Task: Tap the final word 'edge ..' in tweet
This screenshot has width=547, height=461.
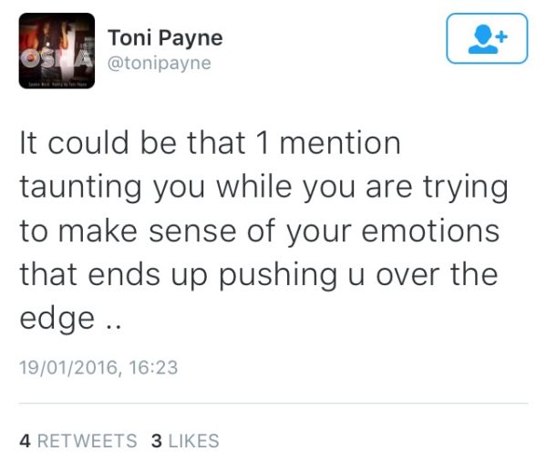Action: click(x=70, y=319)
